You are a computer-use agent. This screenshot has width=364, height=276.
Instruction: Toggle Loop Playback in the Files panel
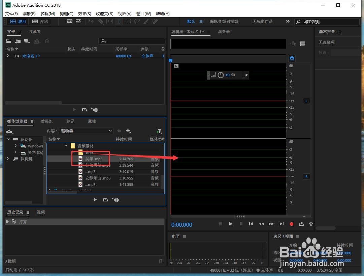click(x=85, y=110)
